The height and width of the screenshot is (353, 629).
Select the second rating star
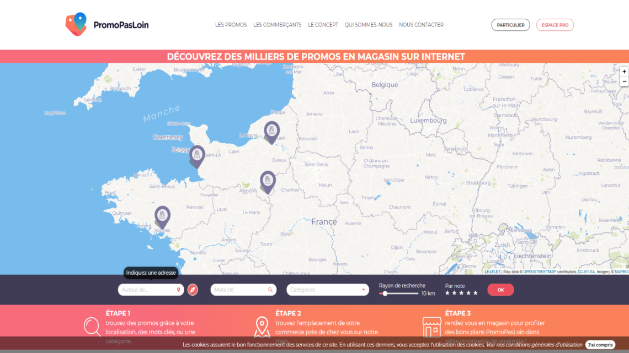(455, 293)
